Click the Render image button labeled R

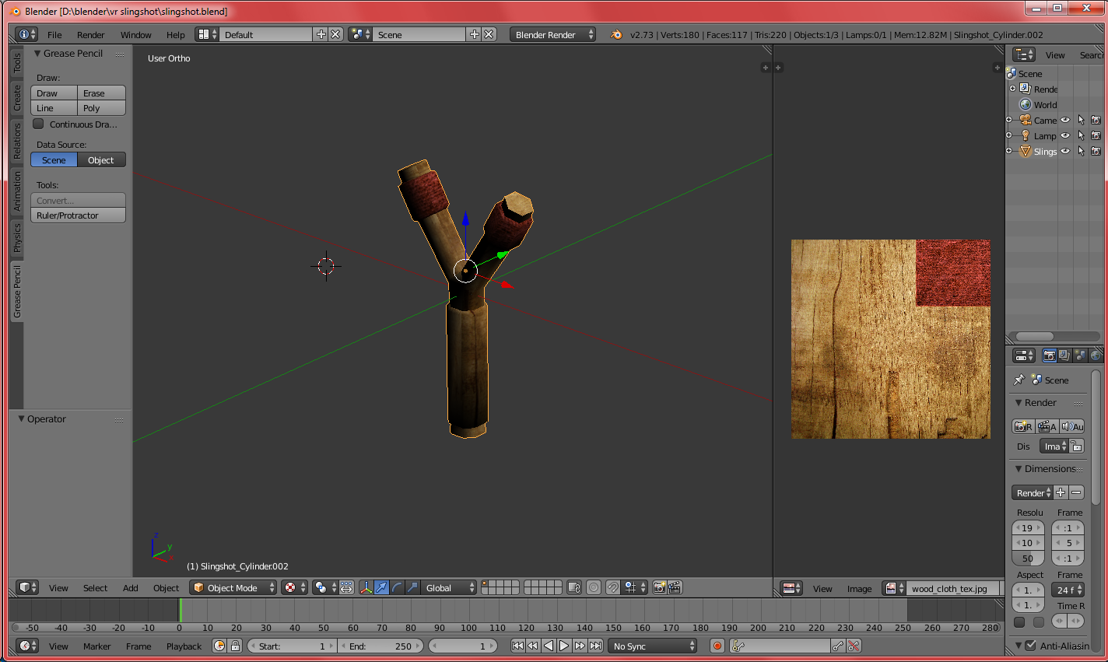tap(1023, 427)
